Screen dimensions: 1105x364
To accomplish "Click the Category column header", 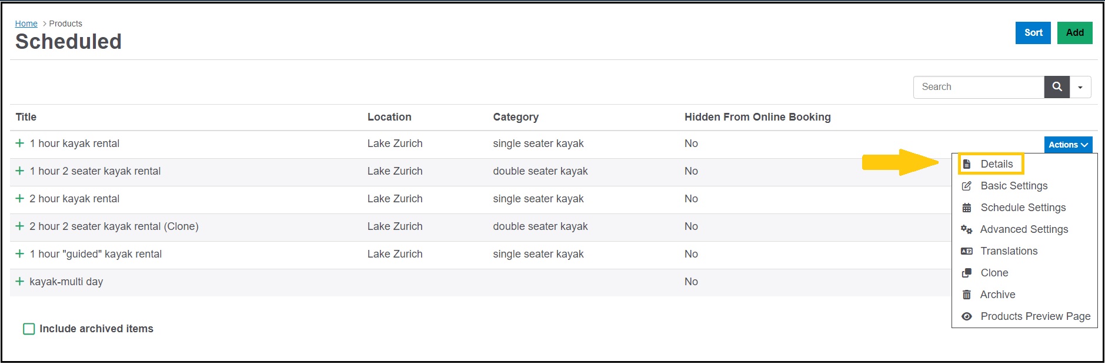I will point(516,117).
